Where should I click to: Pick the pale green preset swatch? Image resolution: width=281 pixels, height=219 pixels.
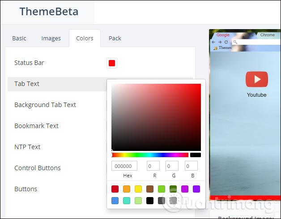(x=138, y=201)
